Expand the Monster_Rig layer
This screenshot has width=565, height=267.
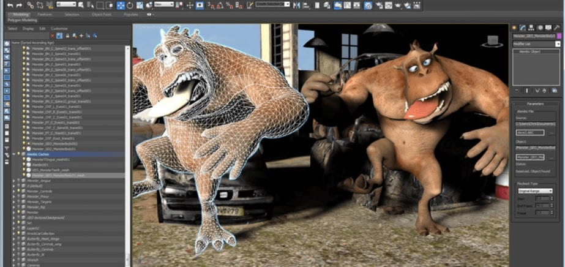point(13,207)
